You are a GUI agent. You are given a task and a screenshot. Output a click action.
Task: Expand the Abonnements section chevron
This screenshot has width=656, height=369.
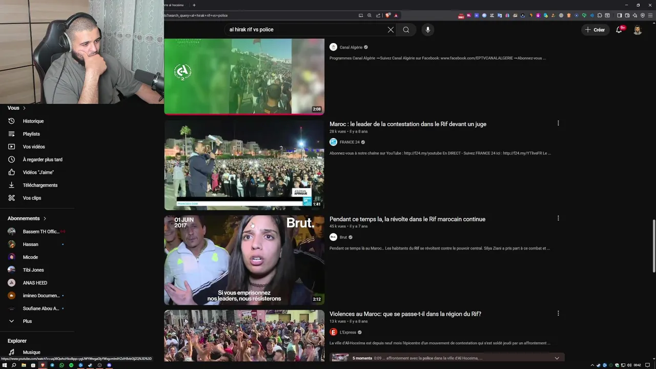point(45,218)
